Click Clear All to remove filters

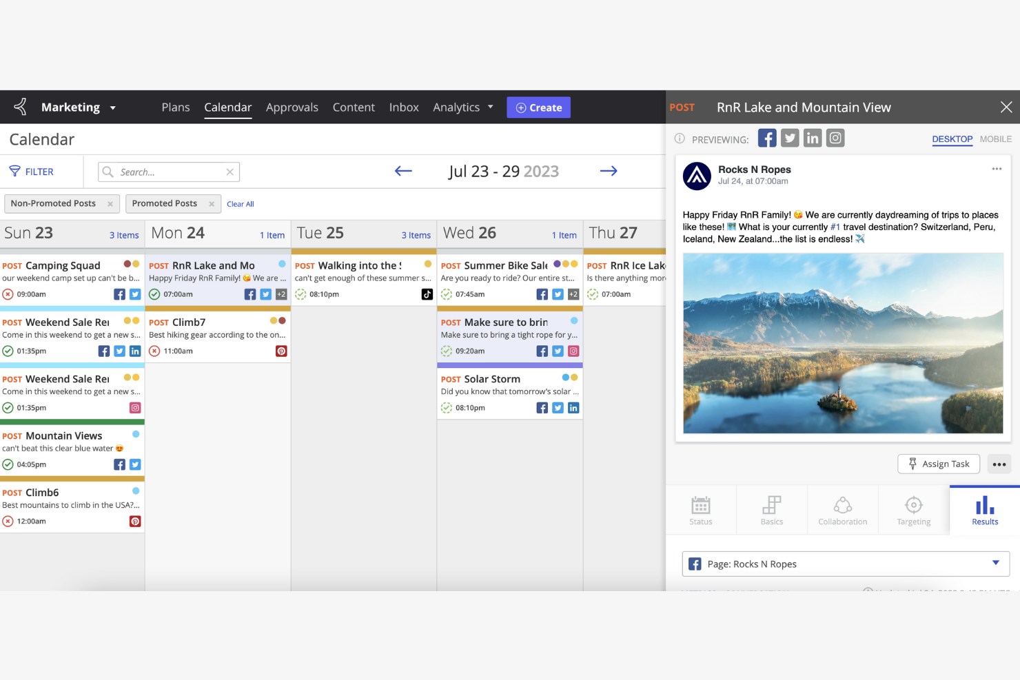(240, 203)
